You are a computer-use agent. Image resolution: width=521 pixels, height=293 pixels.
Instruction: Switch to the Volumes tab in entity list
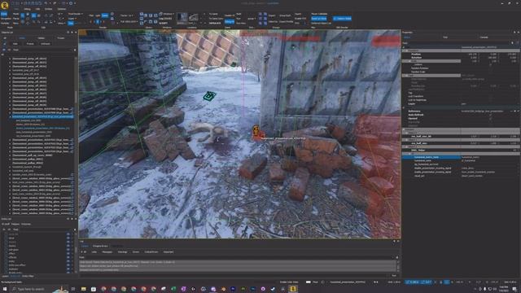(x=26, y=225)
